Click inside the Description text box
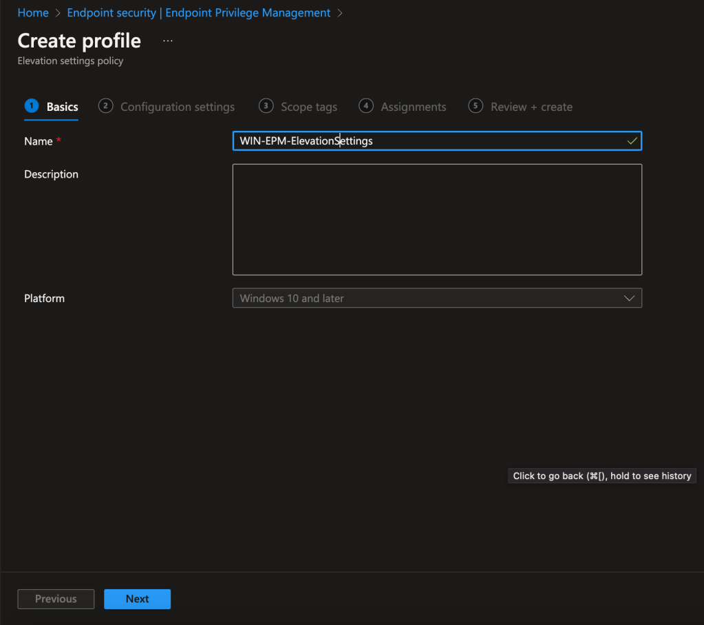Image resolution: width=704 pixels, height=625 pixels. 437,219
